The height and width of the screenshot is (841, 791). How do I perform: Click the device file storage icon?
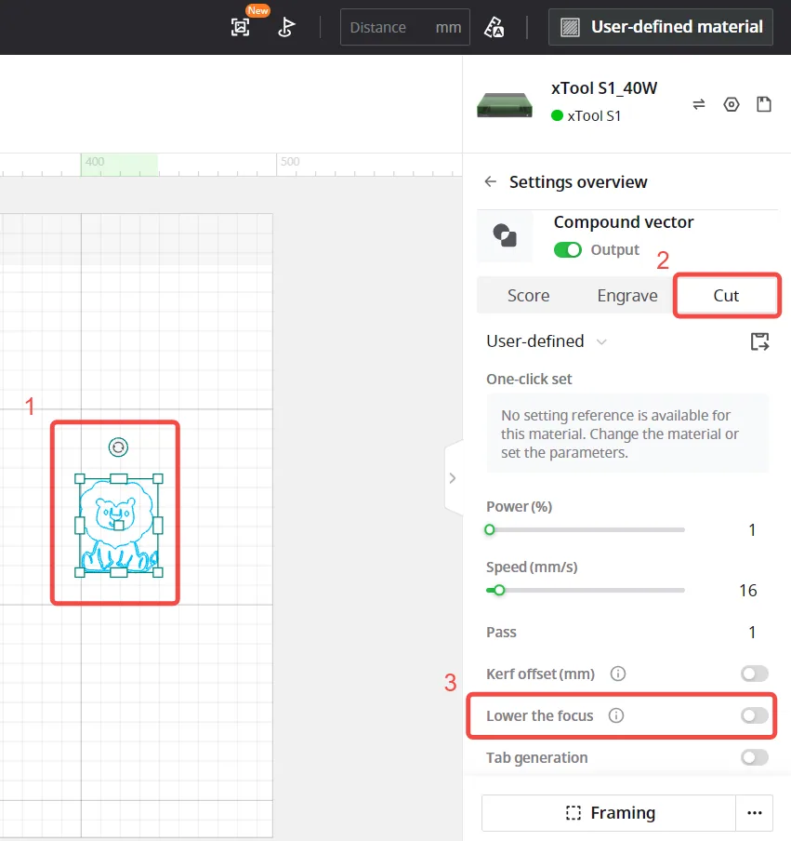764,104
